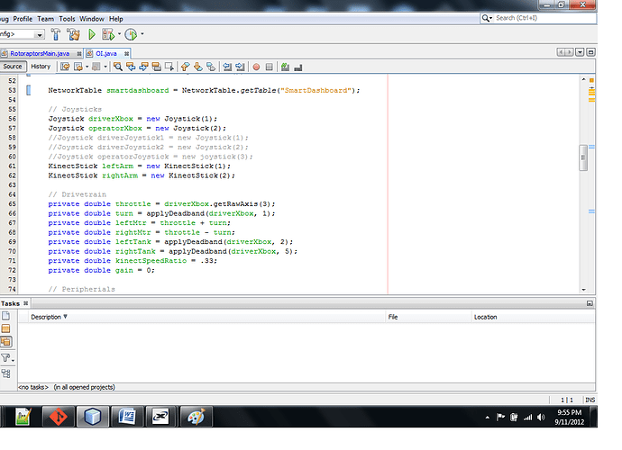Expand the Debug Project dropdown arrow
This screenshot has height=450, width=622.
pos(119,34)
